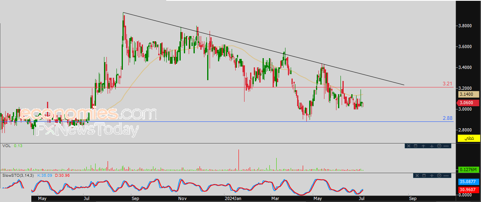Click the 0.1276M volume value tag
Screen dimensions: 481x202
[469, 169]
